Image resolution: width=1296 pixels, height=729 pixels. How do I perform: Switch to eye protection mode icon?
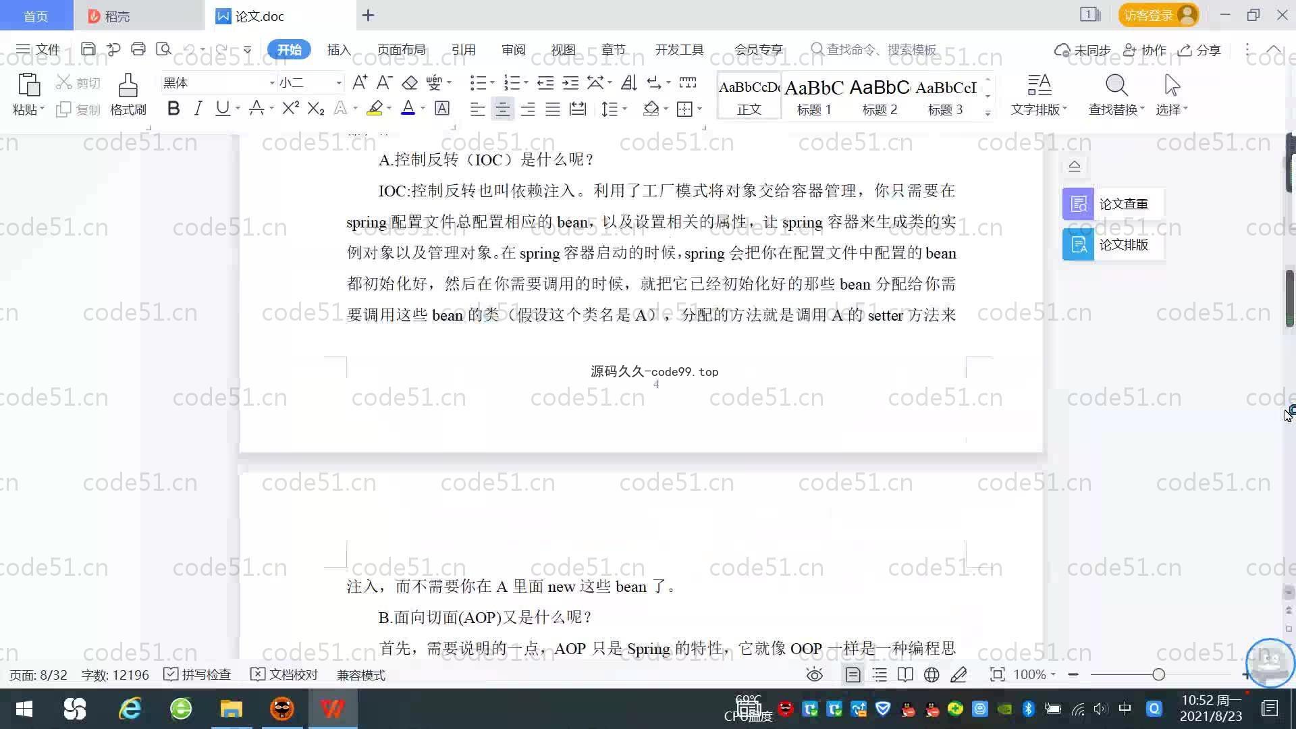[815, 675]
